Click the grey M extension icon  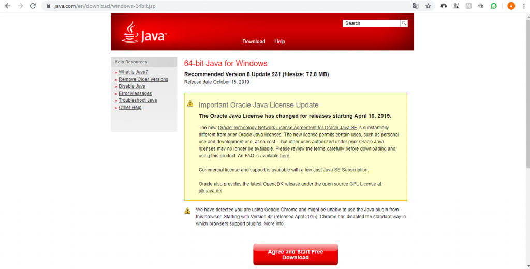point(468,6)
